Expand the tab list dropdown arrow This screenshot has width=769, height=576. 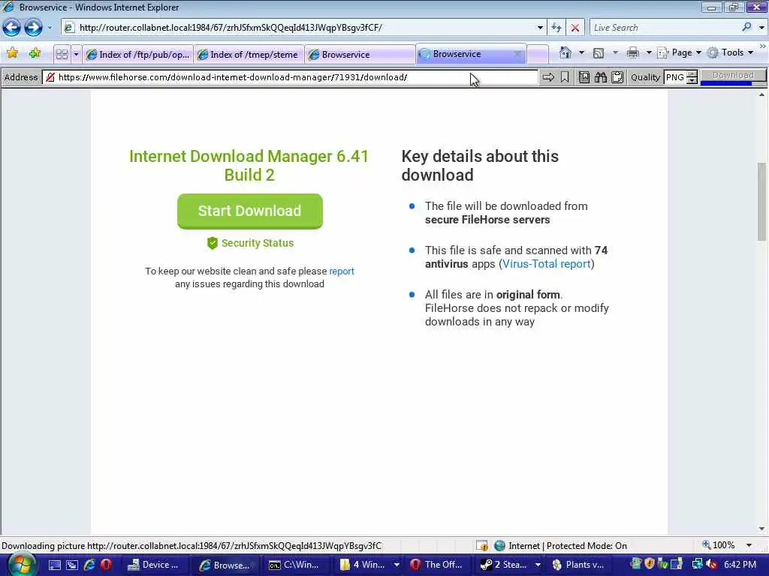click(76, 54)
